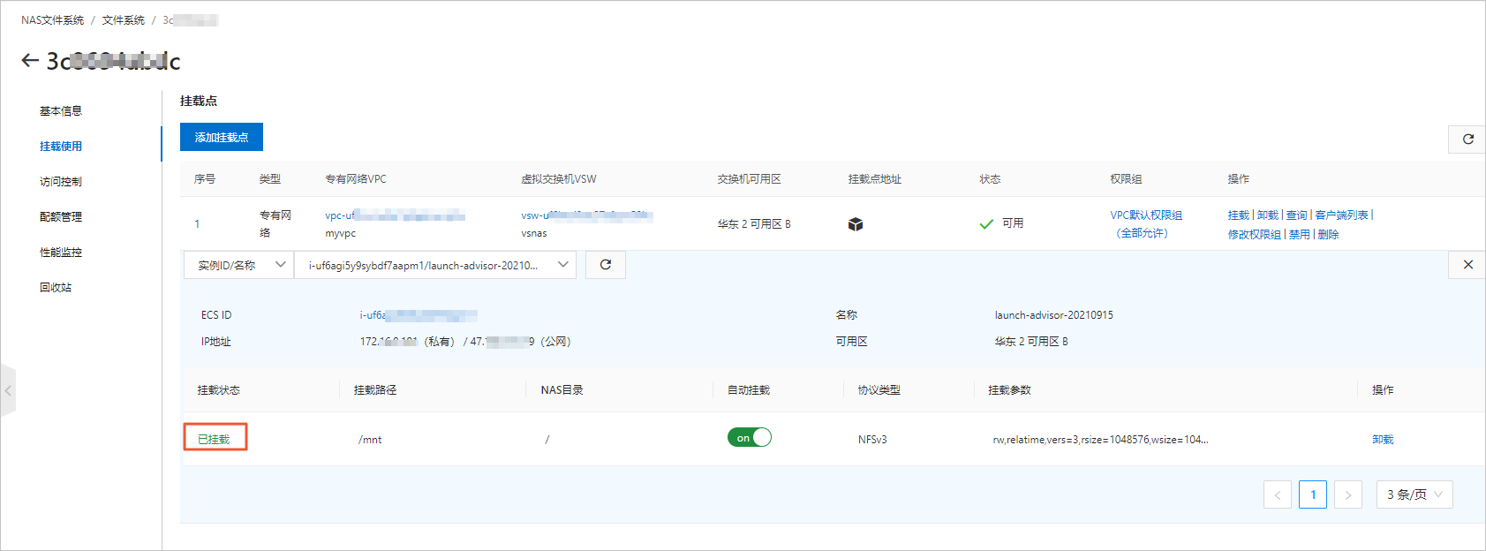The width and height of the screenshot is (1486, 551).
Task: Open 基本信息 in the sidebar
Action: (x=61, y=111)
